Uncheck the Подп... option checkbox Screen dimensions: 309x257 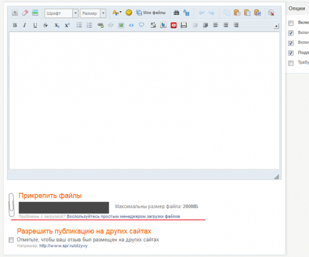tap(290, 53)
